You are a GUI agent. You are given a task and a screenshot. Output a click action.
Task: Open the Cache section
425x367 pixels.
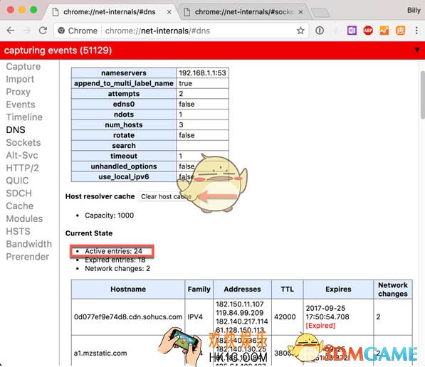(19, 206)
